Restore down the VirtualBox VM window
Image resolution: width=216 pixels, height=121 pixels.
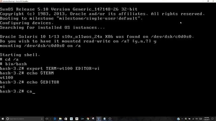208,1
